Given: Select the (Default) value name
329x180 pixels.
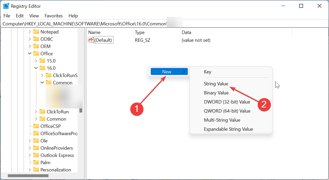Looking at the screenshot, I should 103,40.
